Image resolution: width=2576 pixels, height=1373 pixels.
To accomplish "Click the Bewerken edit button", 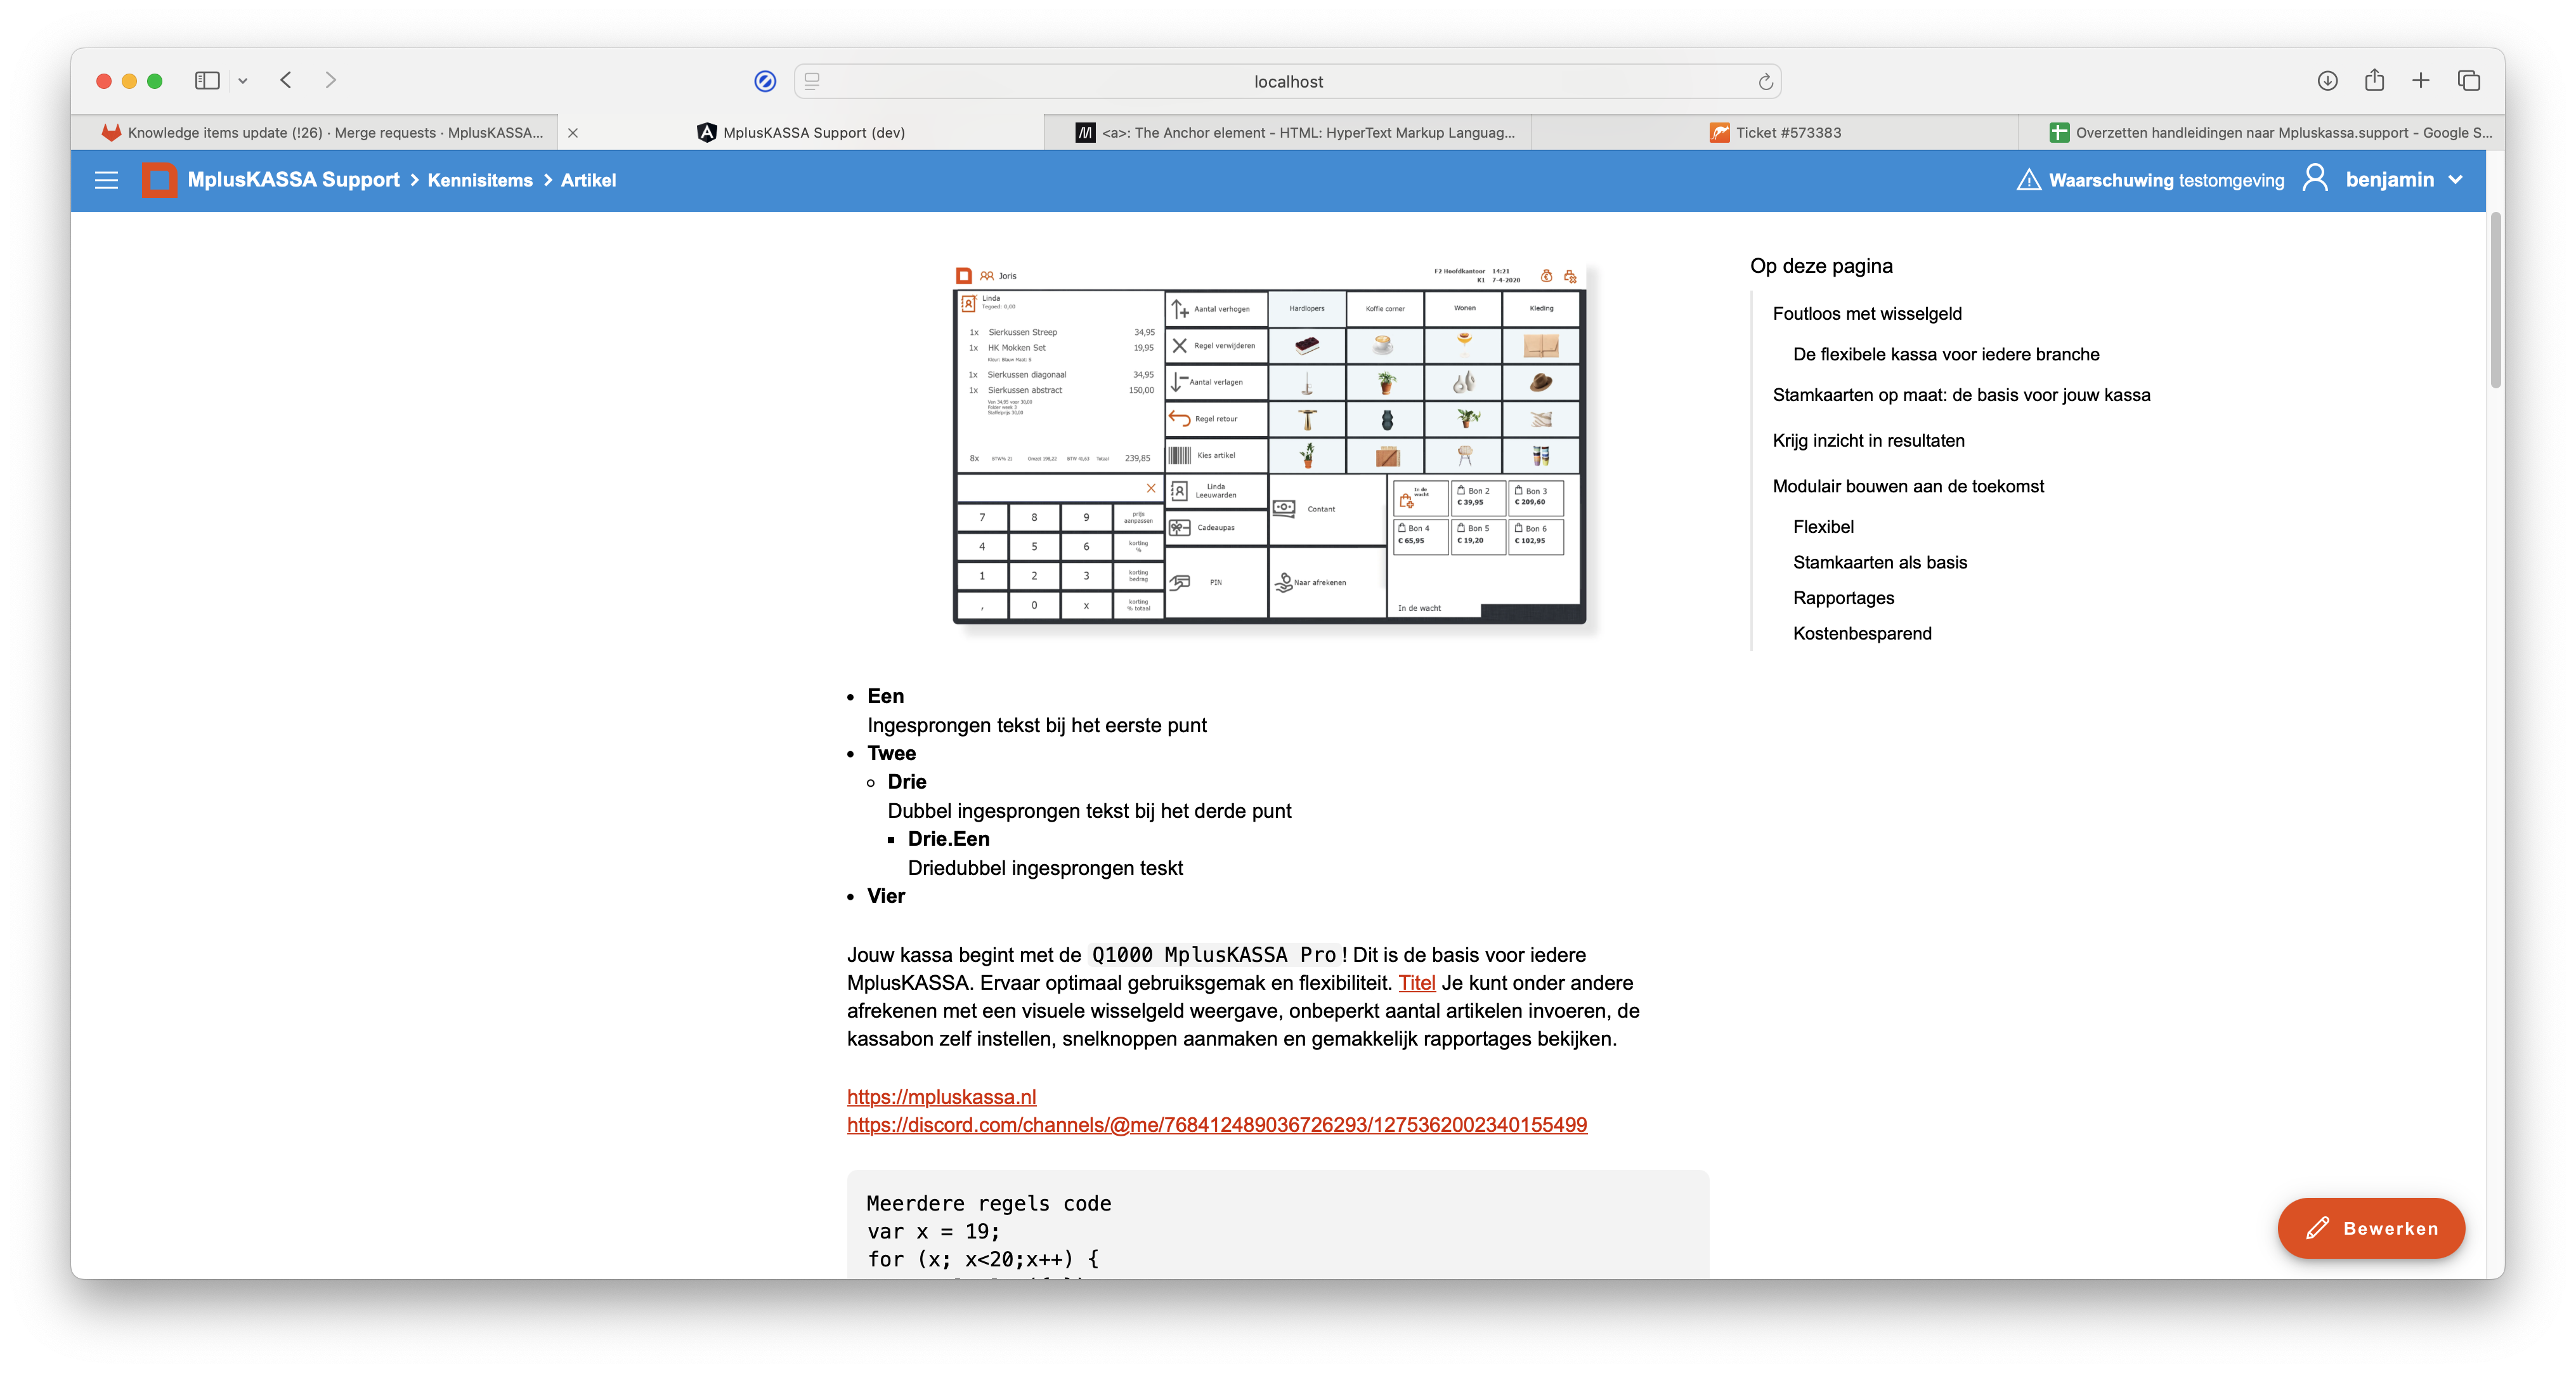I will click(2371, 1228).
